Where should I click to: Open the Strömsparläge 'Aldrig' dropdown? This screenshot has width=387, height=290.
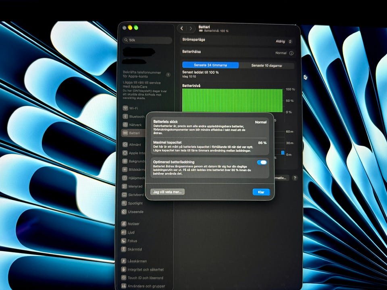point(284,41)
